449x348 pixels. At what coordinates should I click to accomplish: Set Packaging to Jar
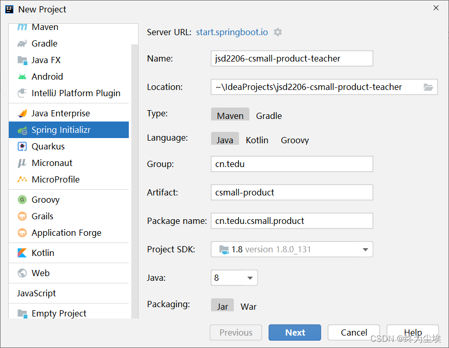click(x=222, y=305)
